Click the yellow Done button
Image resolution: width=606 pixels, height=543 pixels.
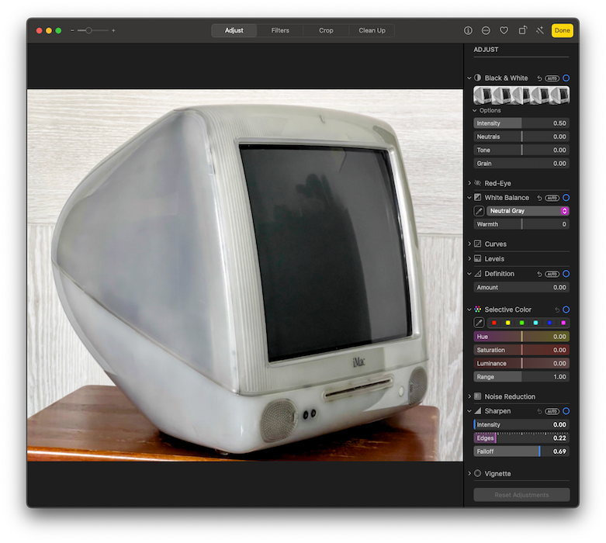(x=562, y=30)
